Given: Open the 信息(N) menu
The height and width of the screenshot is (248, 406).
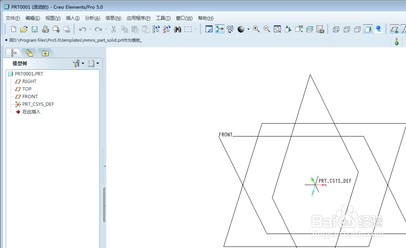Looking at the screenshot, I should 113,18.
